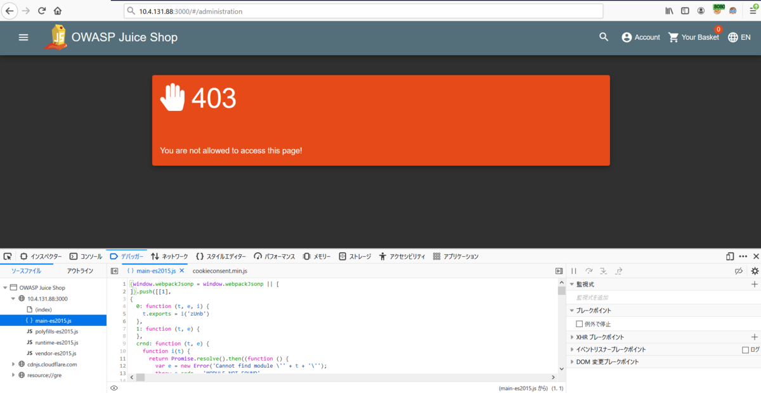This screenshot has height=393, width=761.
Task: Go to Your Basket
Action: [694, 37]
